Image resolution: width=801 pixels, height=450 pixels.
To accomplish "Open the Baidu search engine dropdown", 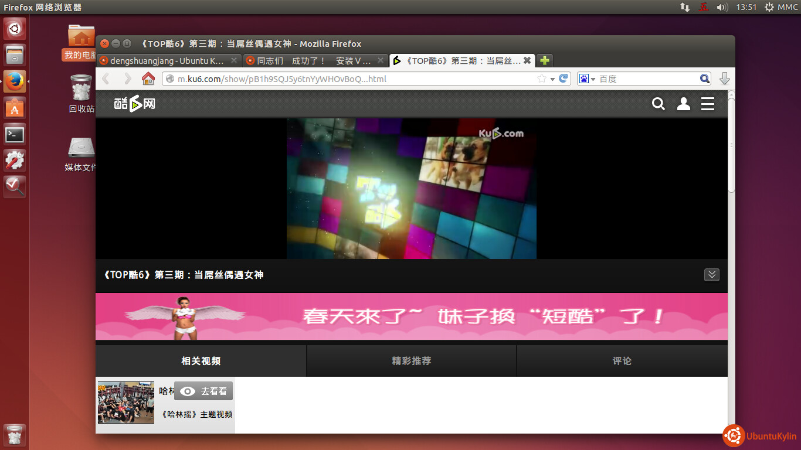I will coord(587,79).
